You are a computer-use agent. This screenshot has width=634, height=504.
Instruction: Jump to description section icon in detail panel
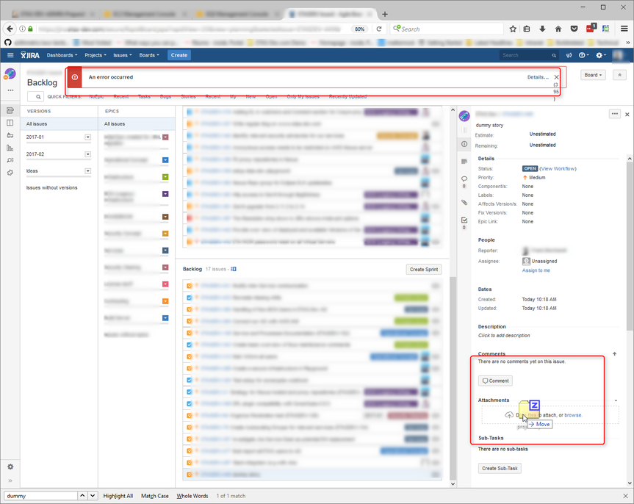tap(464, 162)
